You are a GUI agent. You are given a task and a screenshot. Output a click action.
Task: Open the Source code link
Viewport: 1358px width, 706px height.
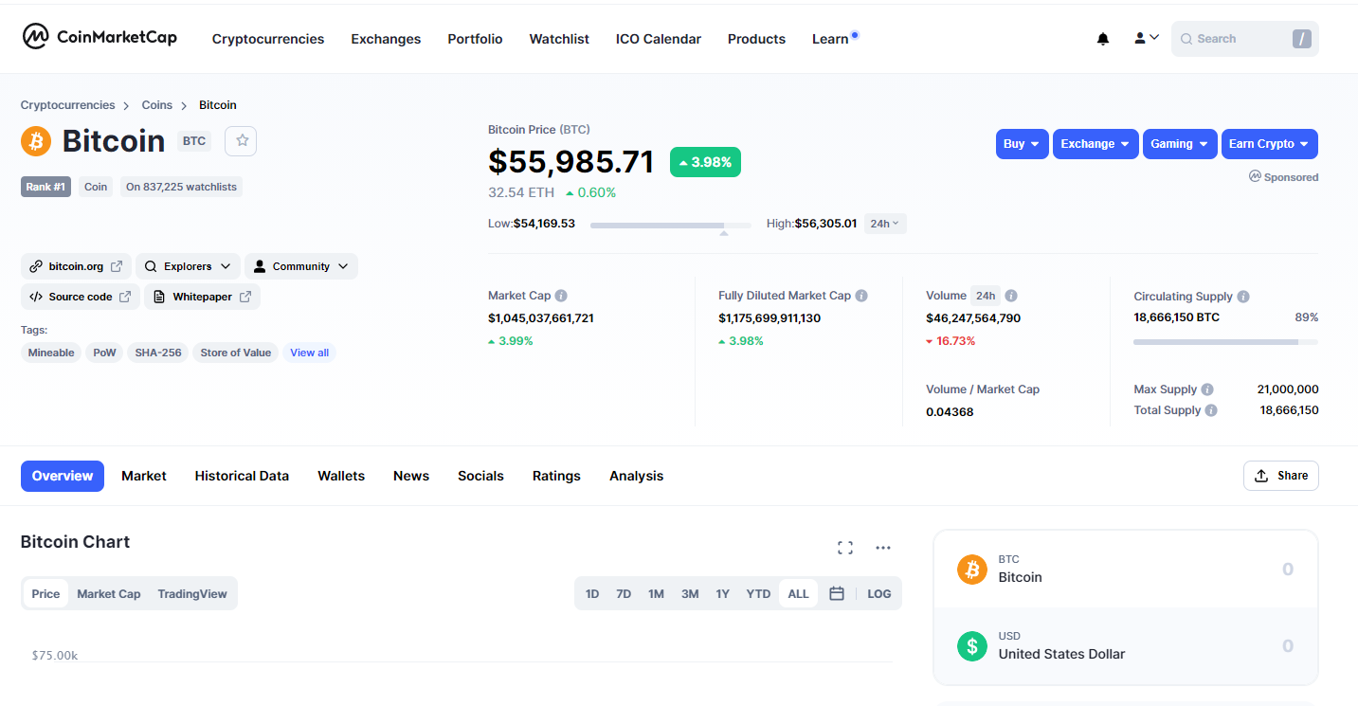(x=81, y=297)
